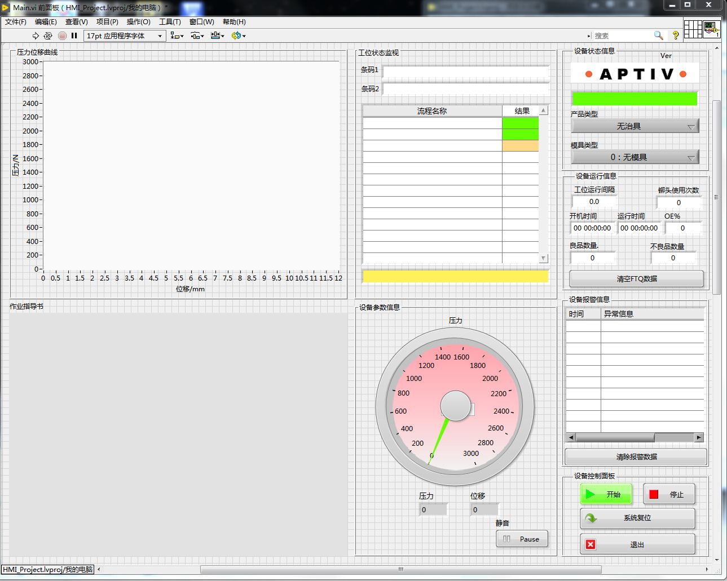The width and height of the screenshot is (727, 581).
Task: Open the Align Objects toolbar dropdown
Action: pos(177,36)
